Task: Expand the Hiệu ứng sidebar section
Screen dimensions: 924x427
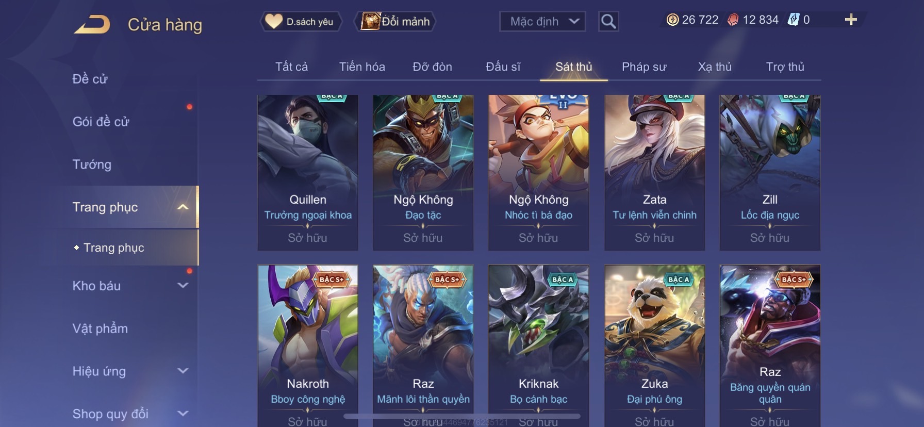Action: pos(183,371)
